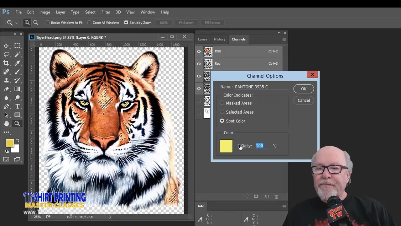Image resolution: width=401 pixels, height=226 pixels.
Task: Enable Zoom All Windows checkbox
Action: pos(89,23)
